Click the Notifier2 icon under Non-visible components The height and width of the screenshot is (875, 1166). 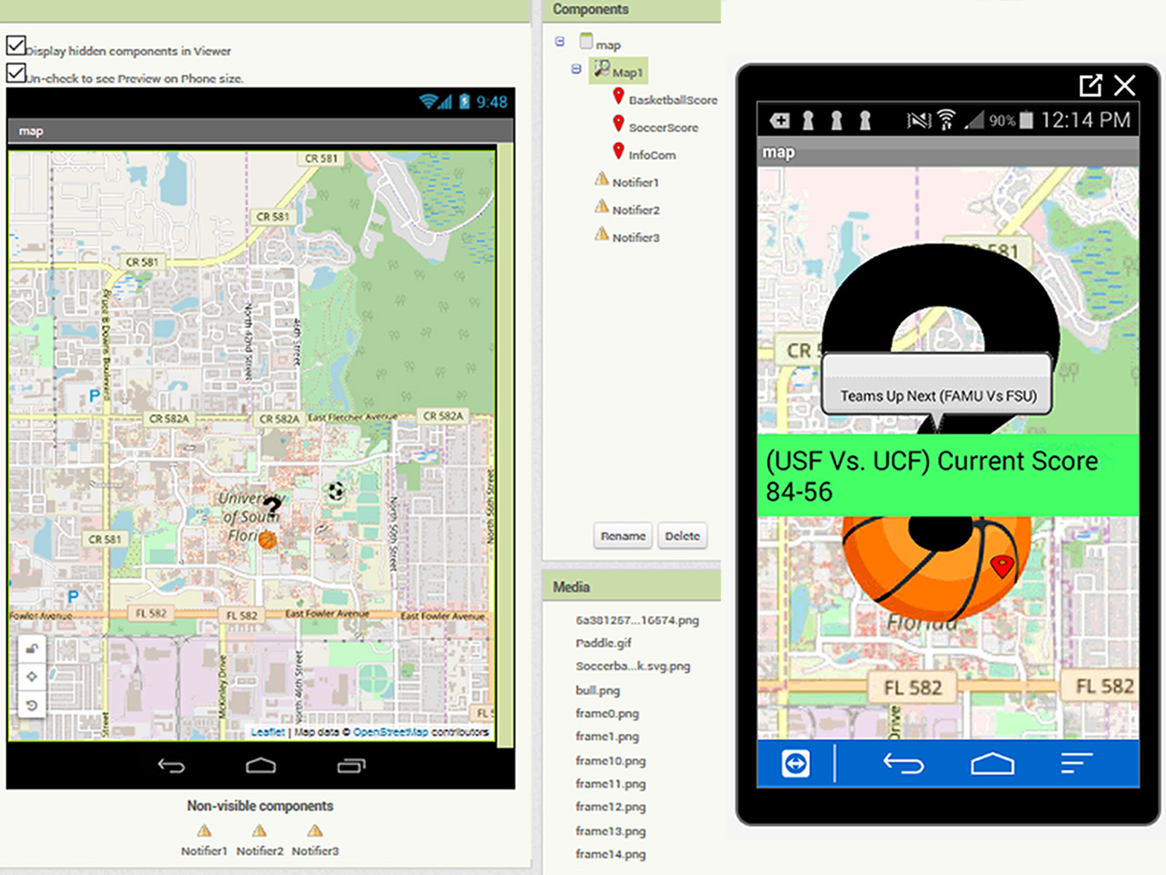(x=259, y=831)
